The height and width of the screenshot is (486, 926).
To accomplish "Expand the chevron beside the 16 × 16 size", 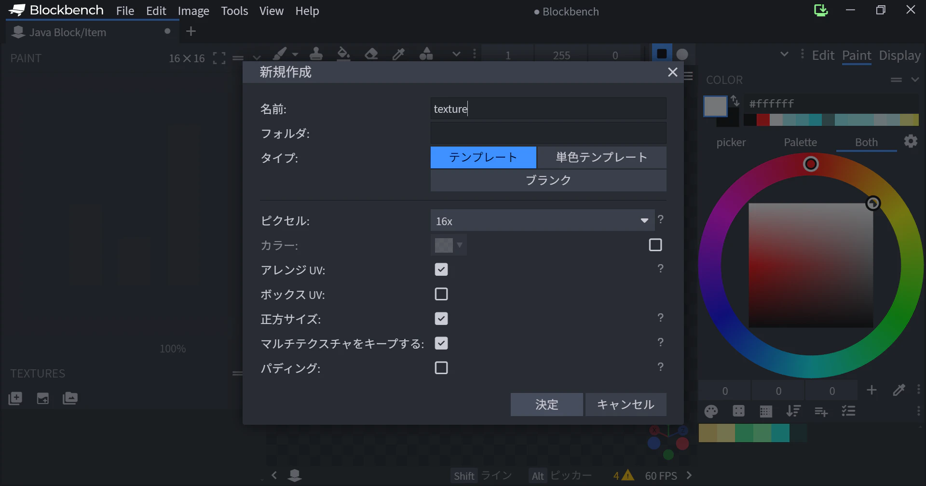I will (x=257, y=58).
